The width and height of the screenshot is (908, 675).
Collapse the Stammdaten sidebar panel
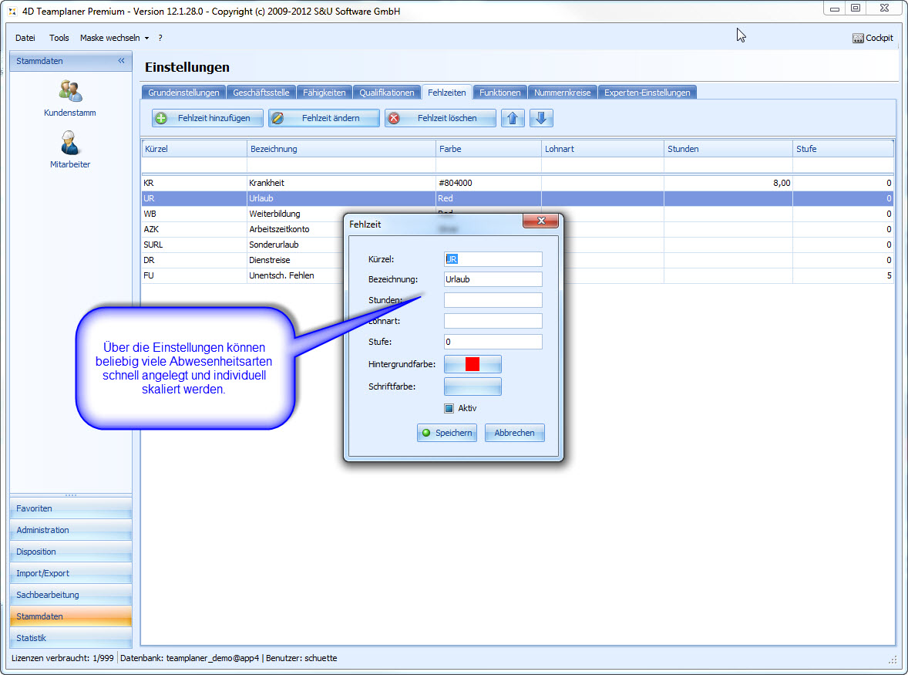coord(121,61)
